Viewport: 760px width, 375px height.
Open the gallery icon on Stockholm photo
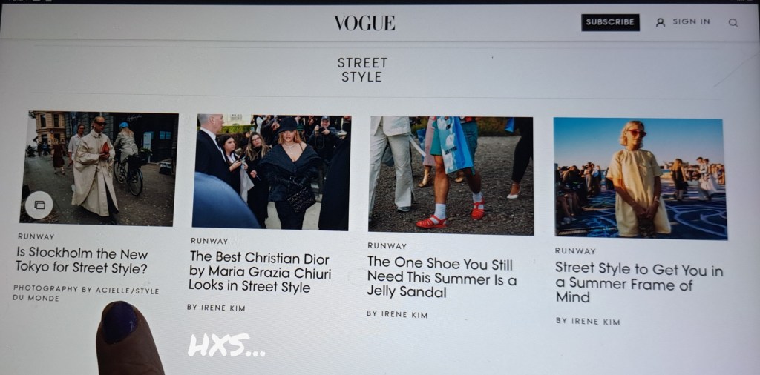point(39,205)
